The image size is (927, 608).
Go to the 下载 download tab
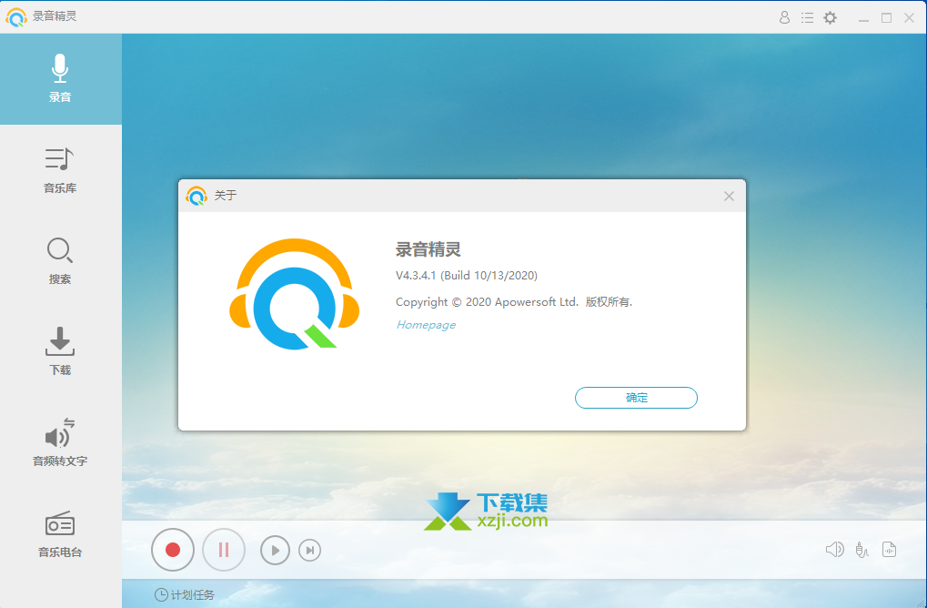coord(60,352)
